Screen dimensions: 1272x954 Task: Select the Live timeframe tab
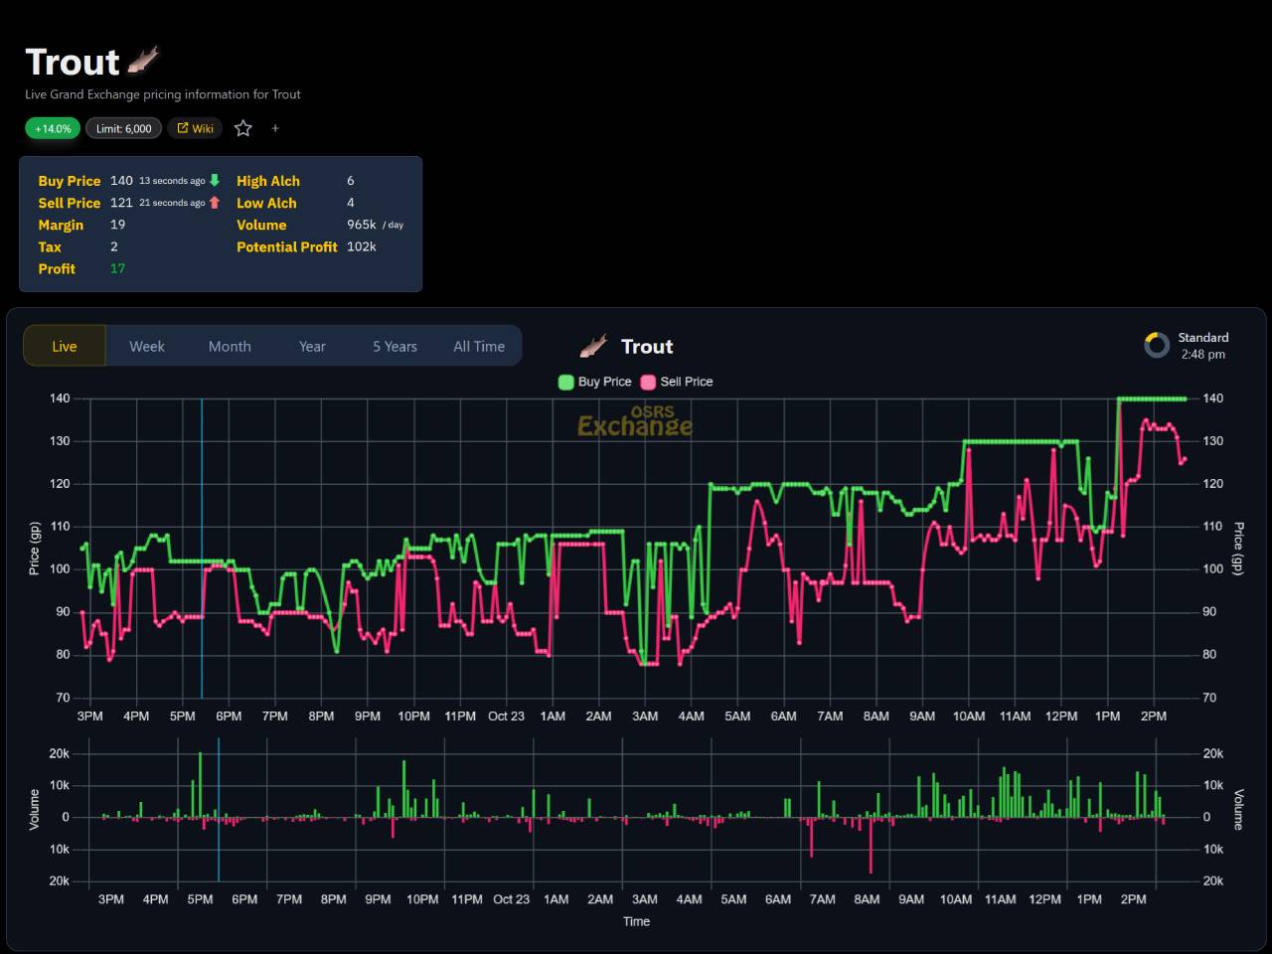pos(65,346)
